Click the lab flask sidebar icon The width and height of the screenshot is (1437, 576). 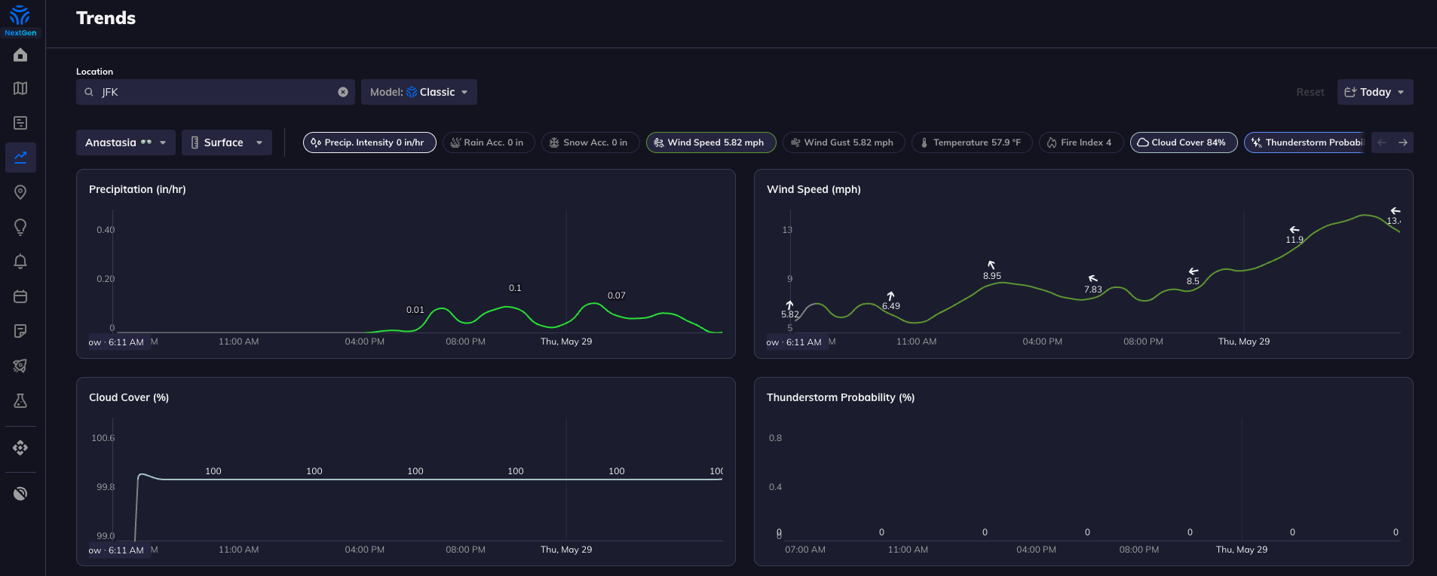coord(20,400)
